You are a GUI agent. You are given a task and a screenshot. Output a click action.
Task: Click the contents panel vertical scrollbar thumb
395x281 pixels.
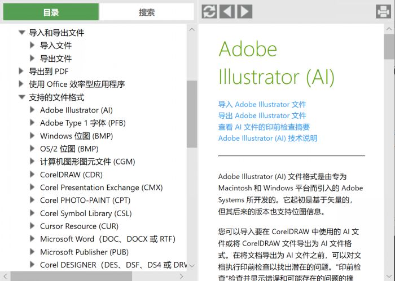192,113
